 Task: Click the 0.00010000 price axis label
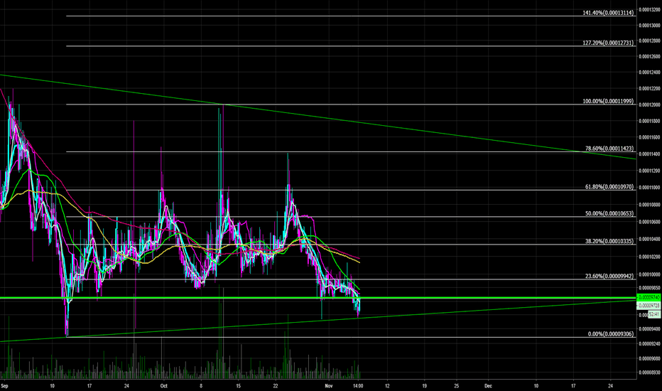649,274
